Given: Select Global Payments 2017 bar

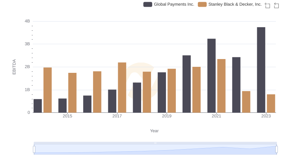Looking at the screenshot, I should [112, 101].
